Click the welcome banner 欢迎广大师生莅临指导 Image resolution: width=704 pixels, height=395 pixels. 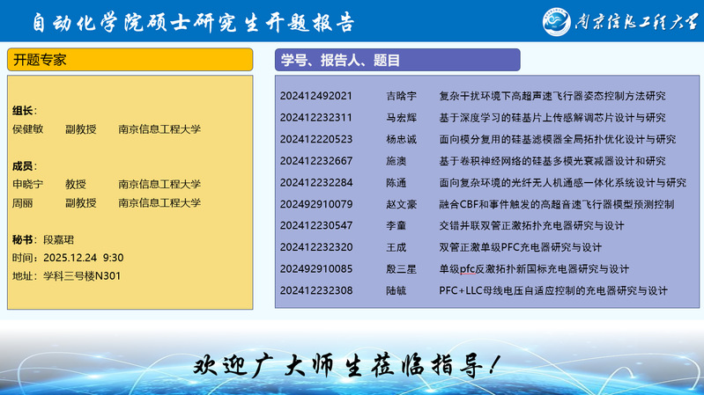click(350, 363)
